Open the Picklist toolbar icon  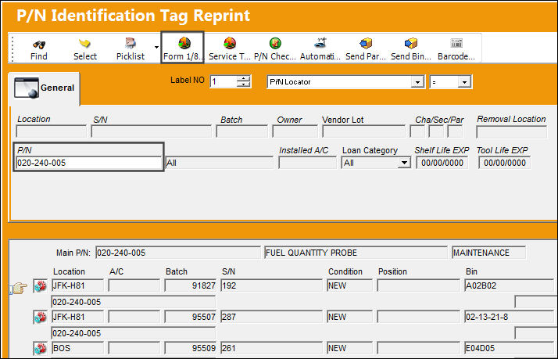(x=131, y=44)
